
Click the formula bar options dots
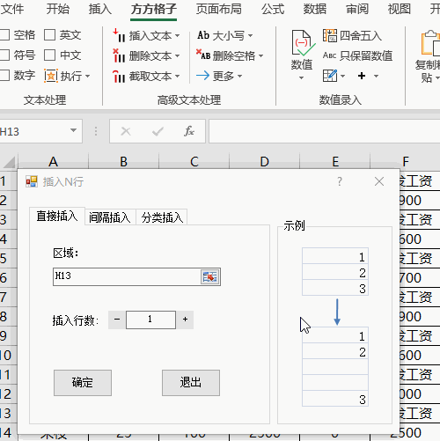click(96, 131)
